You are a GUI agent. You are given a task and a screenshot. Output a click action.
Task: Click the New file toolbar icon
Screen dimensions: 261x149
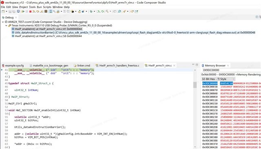3,11
